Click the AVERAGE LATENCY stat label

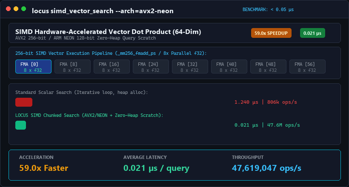[x=145, y=157]
